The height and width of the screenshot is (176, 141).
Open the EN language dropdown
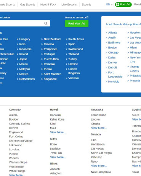click(109, 5)
